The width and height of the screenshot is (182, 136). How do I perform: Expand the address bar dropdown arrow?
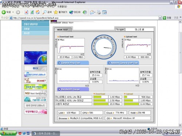160,18
